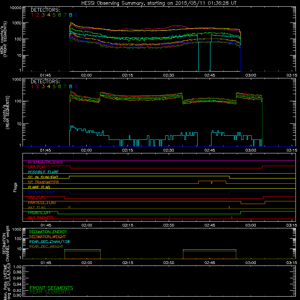Select cyan detector 8 in rear segments legend

coord(70,87)
